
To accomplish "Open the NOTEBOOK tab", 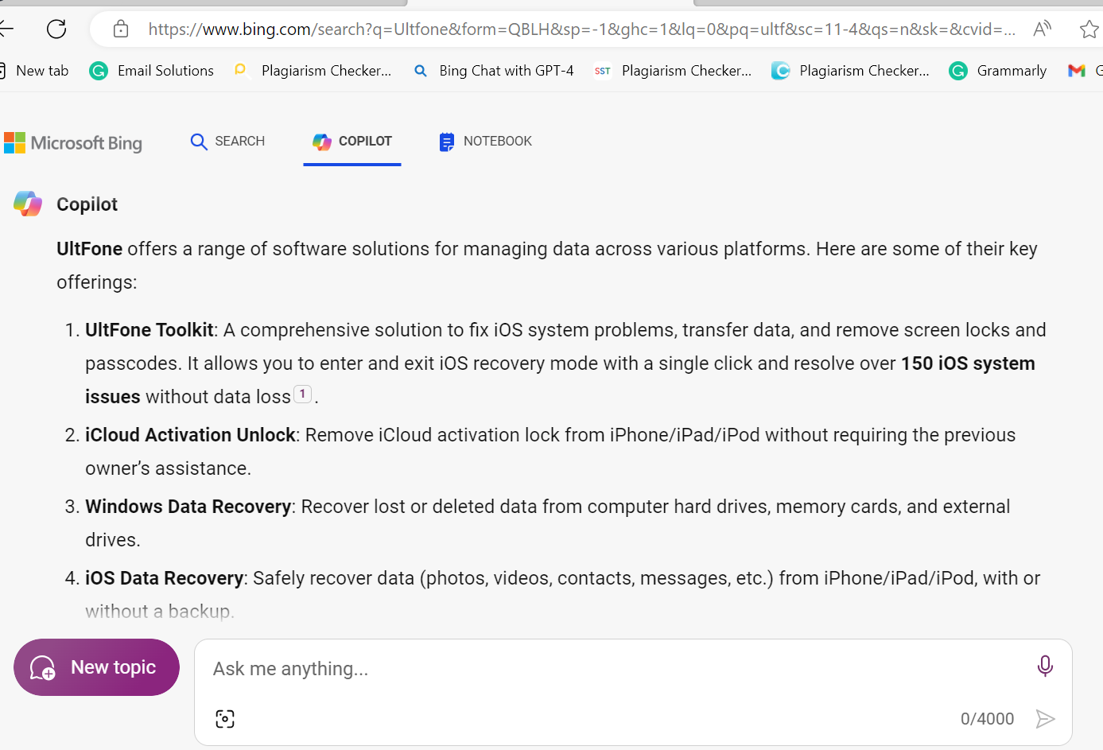I will pos(485,142).
